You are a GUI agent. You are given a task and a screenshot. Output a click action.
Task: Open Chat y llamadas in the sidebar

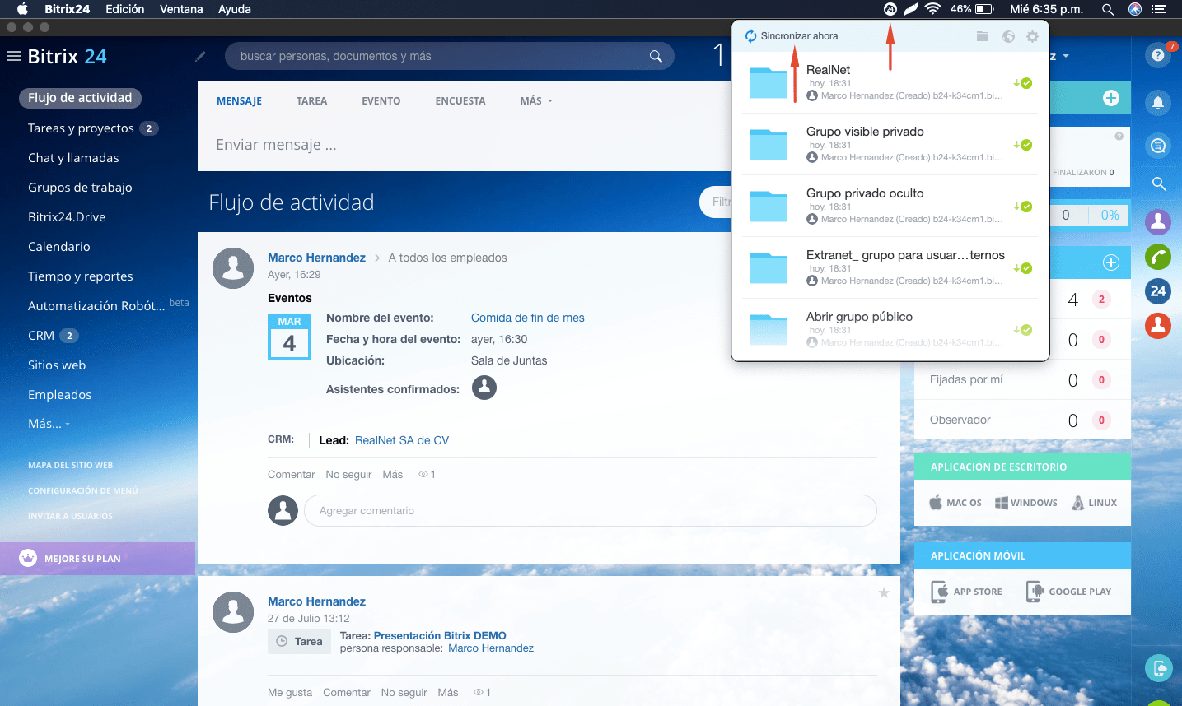tap(73, 158)
